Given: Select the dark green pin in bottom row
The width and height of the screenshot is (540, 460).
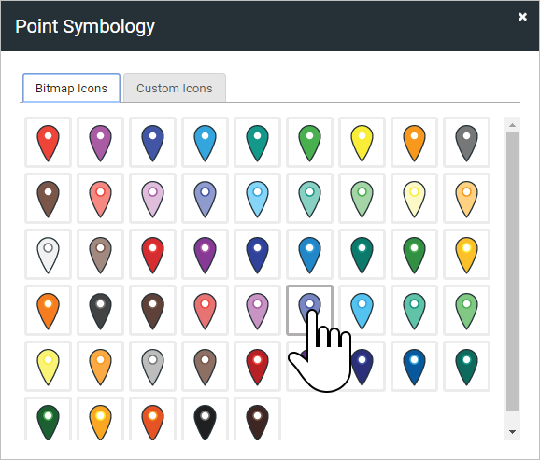Looking at the screenshot, I should [48, 420].
